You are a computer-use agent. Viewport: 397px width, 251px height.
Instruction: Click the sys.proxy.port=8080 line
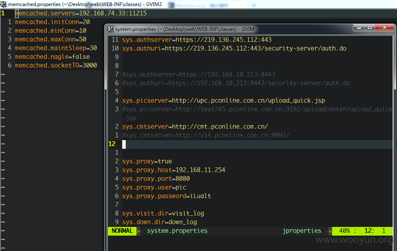click(156, 178)
